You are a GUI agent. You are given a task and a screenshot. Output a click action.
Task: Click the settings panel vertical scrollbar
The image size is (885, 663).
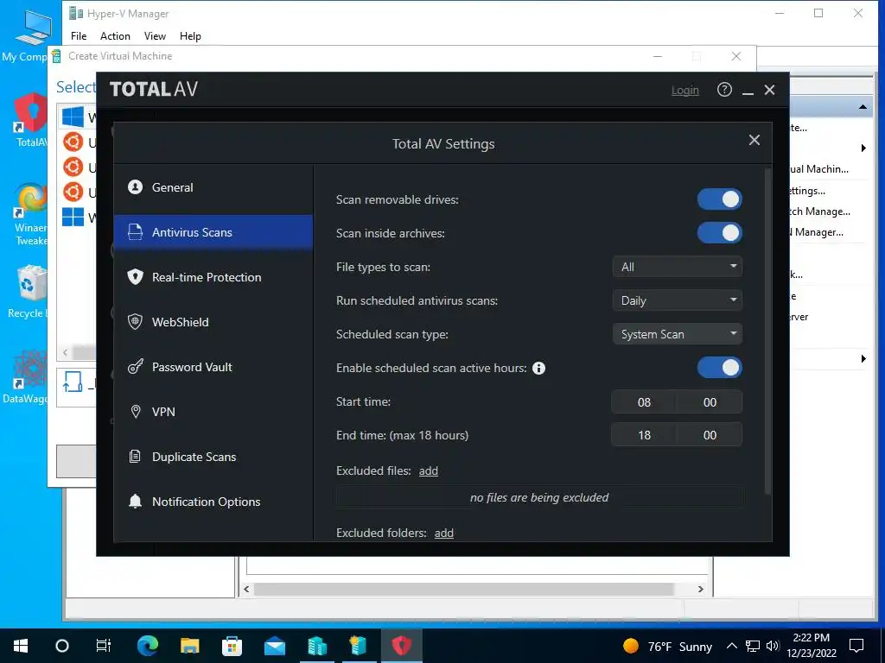767,331
